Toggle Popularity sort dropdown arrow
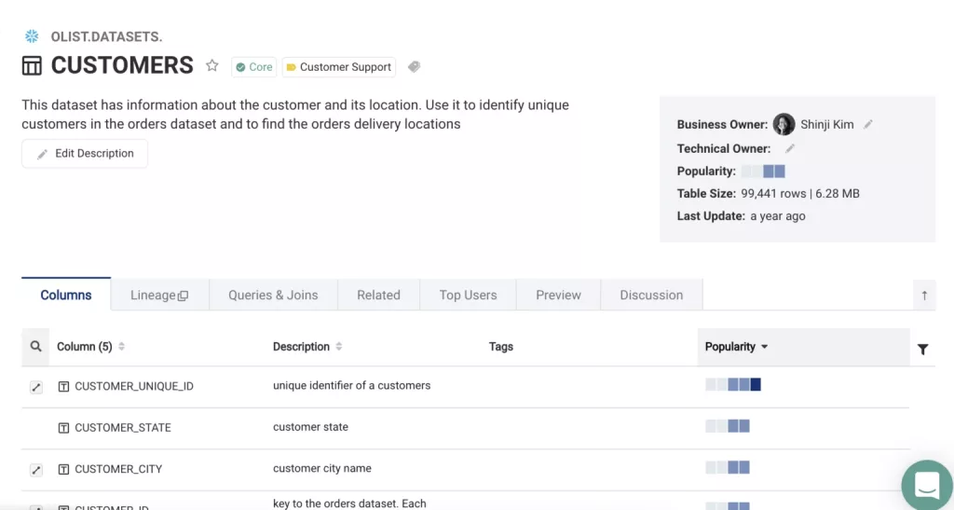This screenshot has width=954, height=510. point(764,346)
